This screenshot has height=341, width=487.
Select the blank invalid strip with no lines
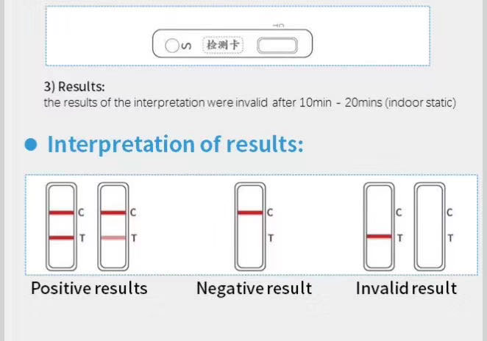coord(430,226)
